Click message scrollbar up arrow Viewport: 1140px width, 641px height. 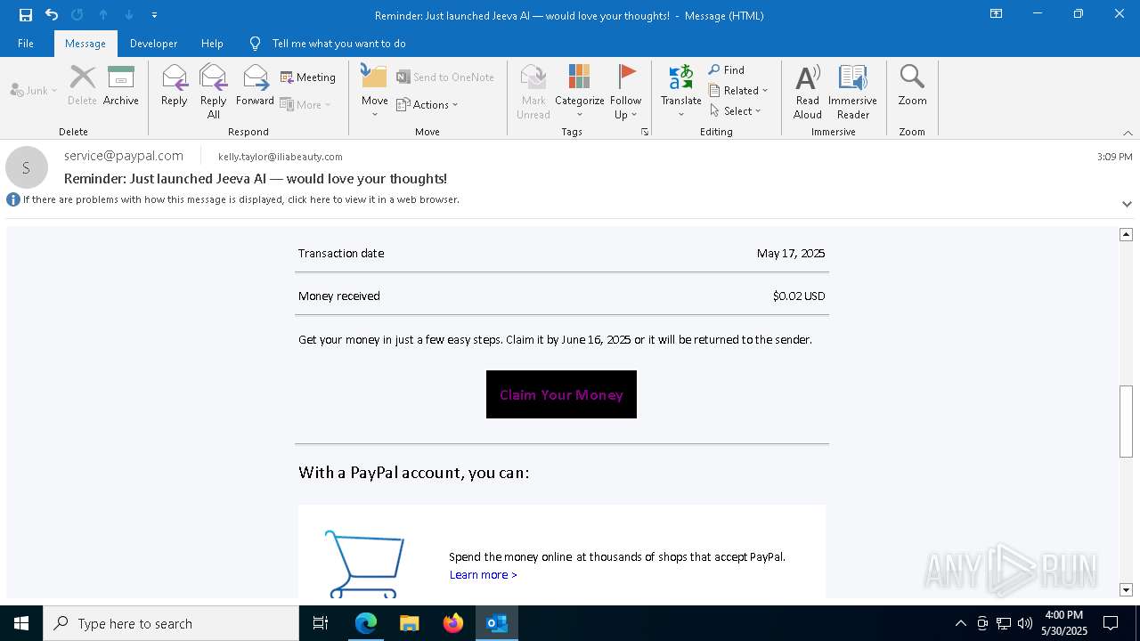tap(1126, 234)
